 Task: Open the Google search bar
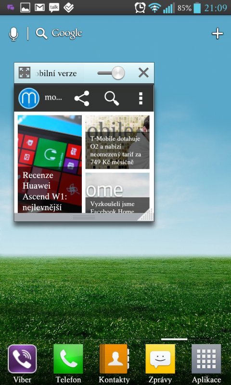tap(59, 33)
